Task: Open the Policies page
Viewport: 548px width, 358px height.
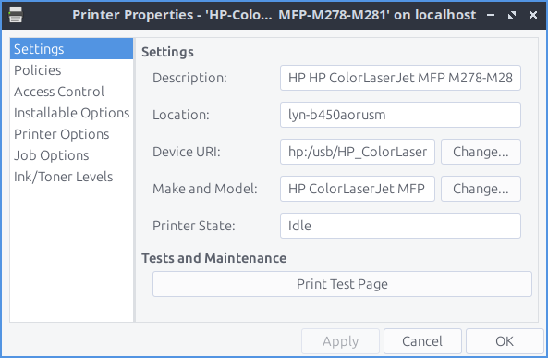Action: pos(71,70)
